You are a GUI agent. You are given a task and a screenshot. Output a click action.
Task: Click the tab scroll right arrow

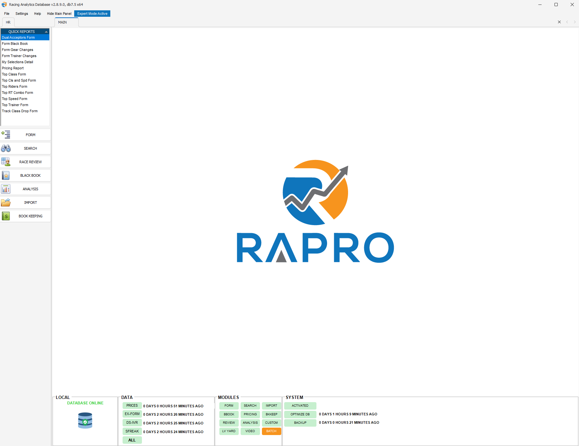(x=574, y=22)
